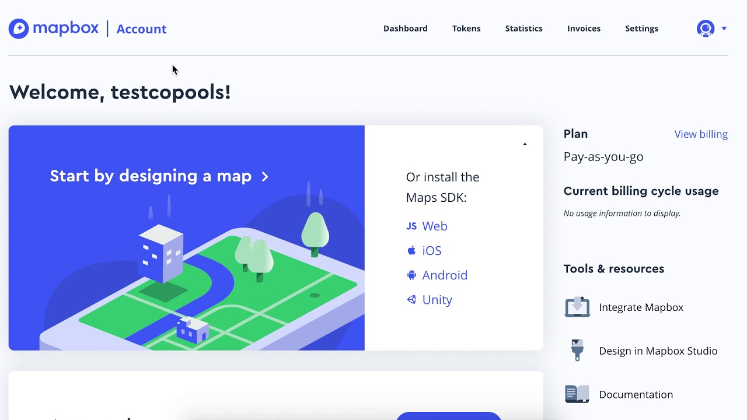Click the Mapbox Studio paintbrush icon
747x420 pixels.
click(577, 351)
